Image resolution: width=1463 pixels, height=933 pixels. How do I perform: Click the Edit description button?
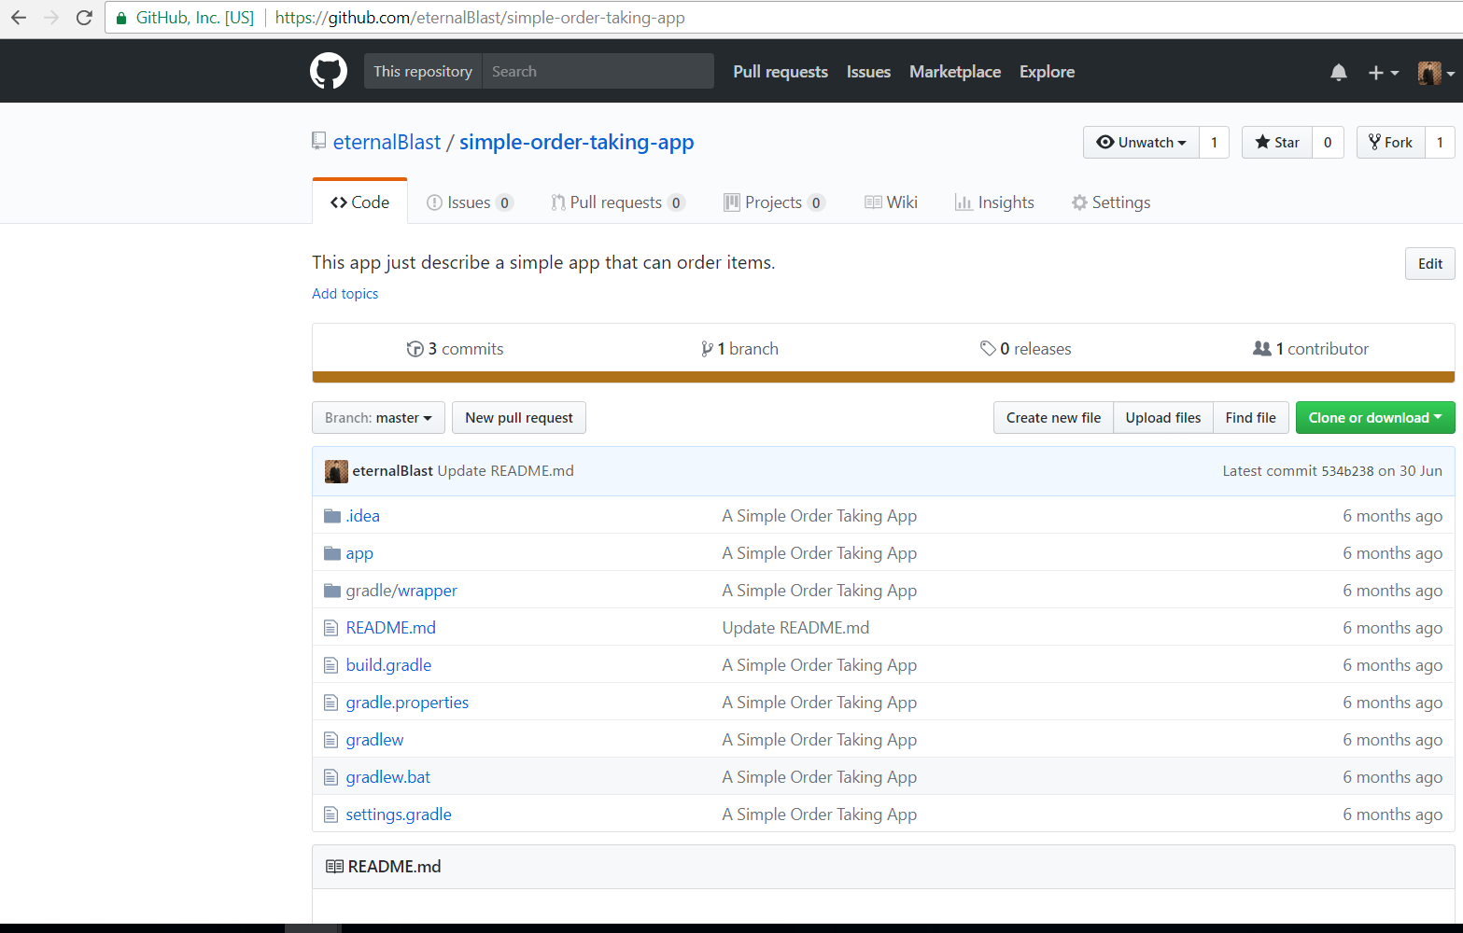click(1429, 264)
